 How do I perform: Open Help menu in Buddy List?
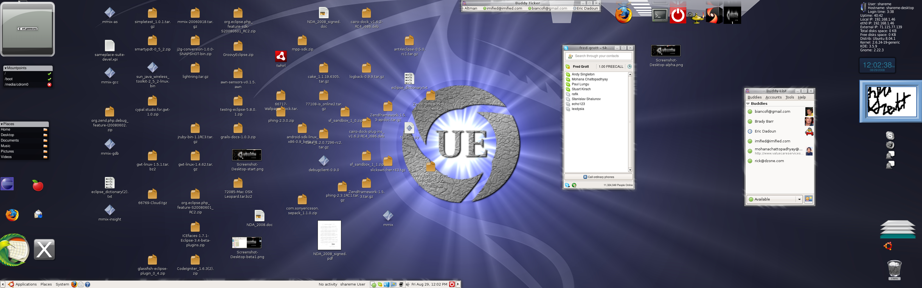coord(802,97)
